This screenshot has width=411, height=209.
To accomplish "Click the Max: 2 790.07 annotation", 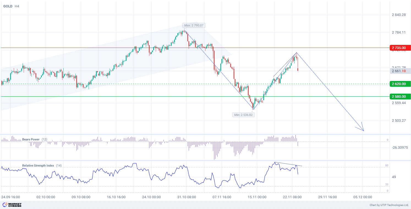I will point(194,25).
